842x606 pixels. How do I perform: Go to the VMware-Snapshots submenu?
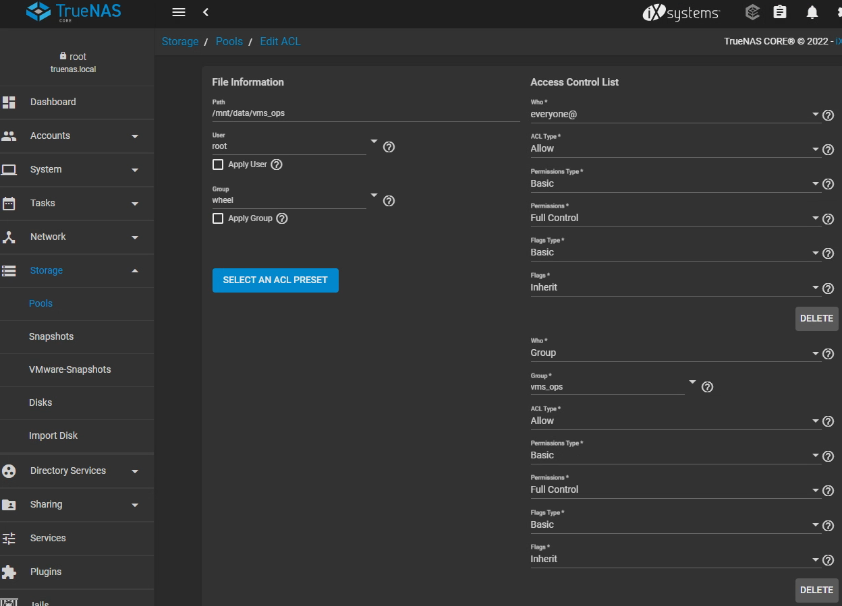[77, 369]
